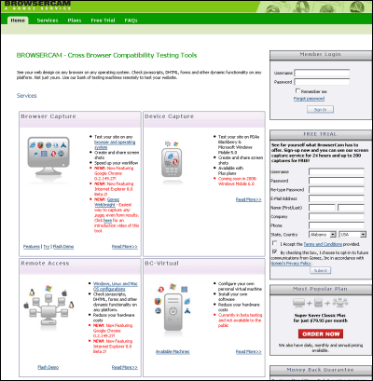Open Gomez's Privacy Policy link
The height and width of the screenshot is (381, 373).
[291, 264]
